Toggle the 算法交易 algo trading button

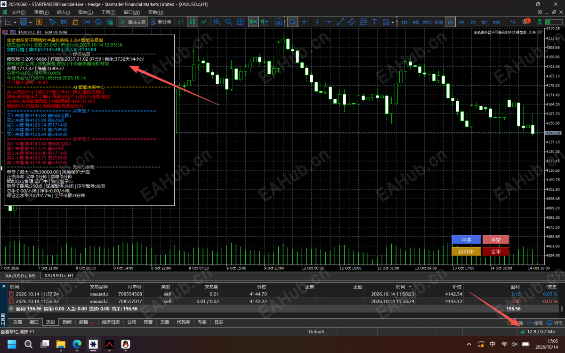pyautogui.click(x=132, y=22)
